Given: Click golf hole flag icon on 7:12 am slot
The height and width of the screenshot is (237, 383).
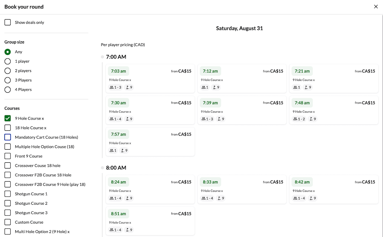Looking at the screenshot, I should (214, 87).
